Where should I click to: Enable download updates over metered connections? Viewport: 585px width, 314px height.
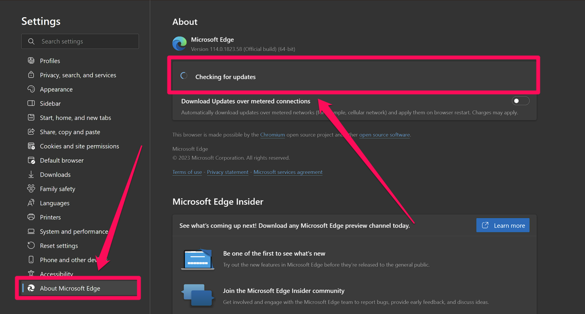click(x=520, y=101)
